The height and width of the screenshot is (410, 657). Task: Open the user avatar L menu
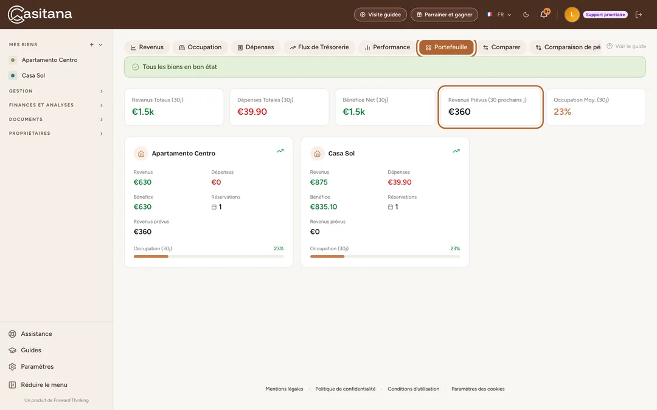pos(572,15)
